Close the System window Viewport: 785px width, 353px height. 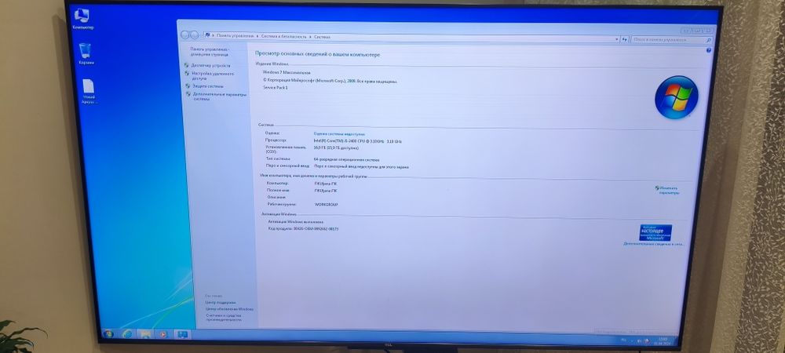[x=708, y=31]
